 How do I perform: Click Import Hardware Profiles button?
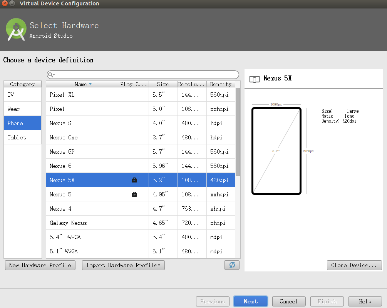(123, 265)
